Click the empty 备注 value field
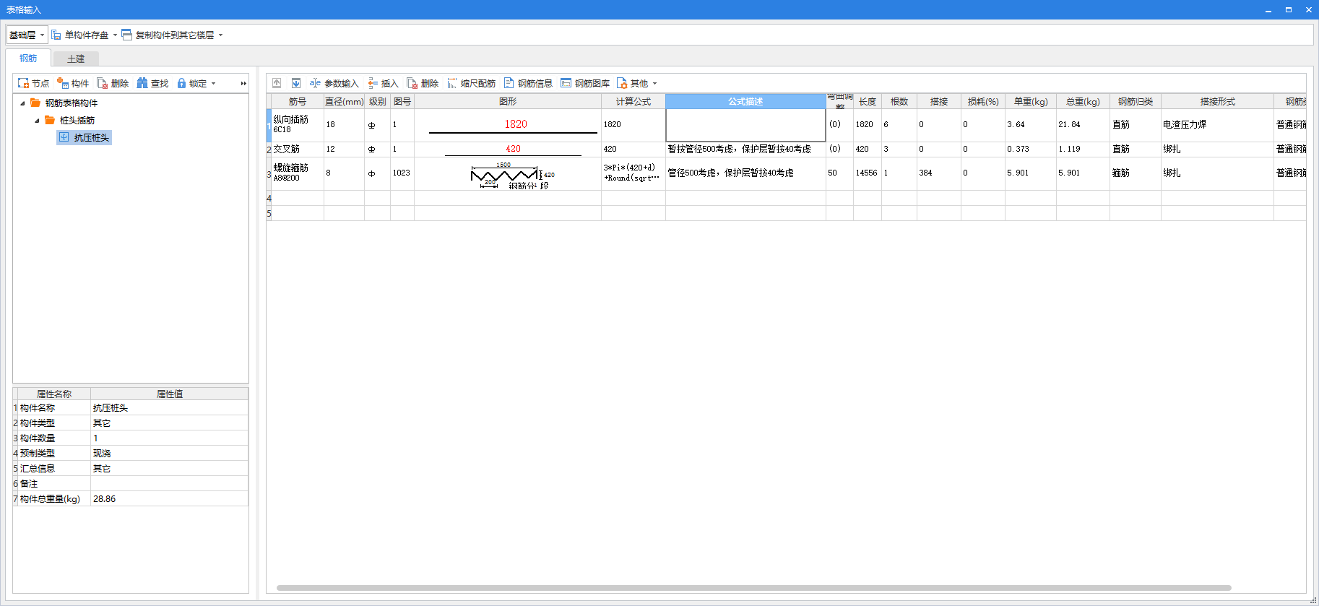Image resolution: width=1319 pixels, height=606 pixels. pyautogui.click(x=169, y=483)
